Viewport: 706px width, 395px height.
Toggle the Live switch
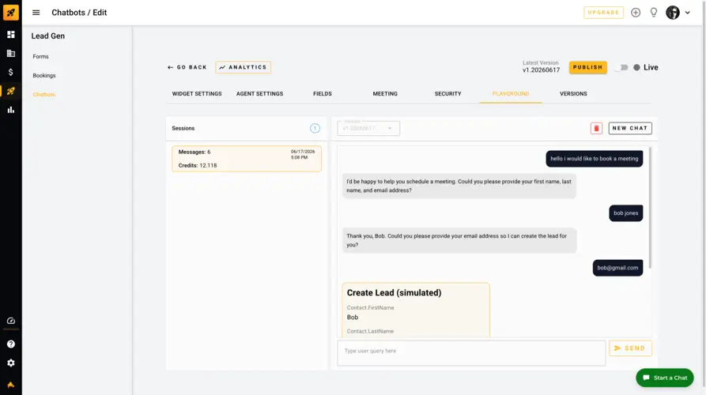622,67
